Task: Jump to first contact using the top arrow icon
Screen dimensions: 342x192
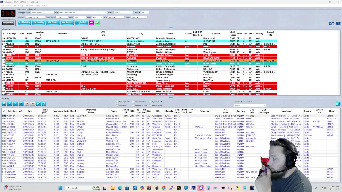Action: click(x=4, y=103)
